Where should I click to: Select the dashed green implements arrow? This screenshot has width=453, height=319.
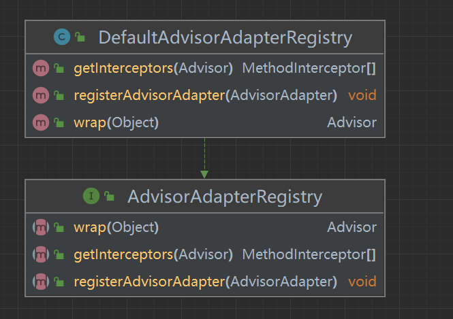click(204, 158)
